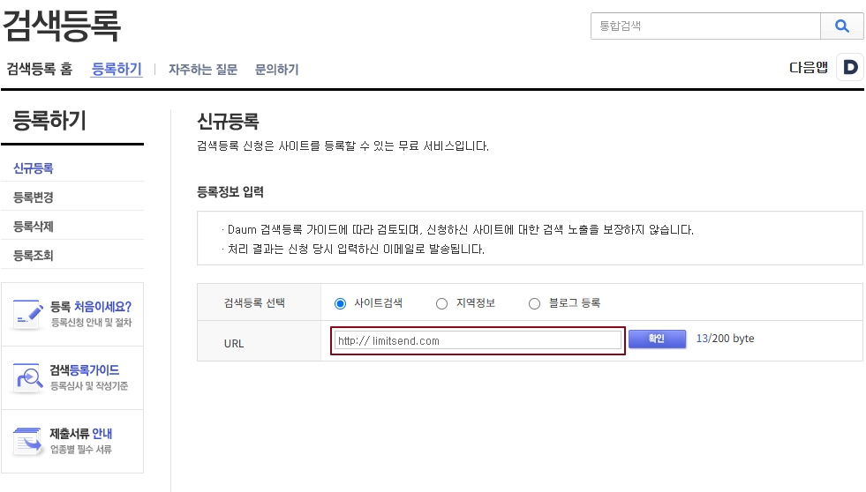Click the magnifier search button
This screenshot has width=866, height=492.
(841, 26)
